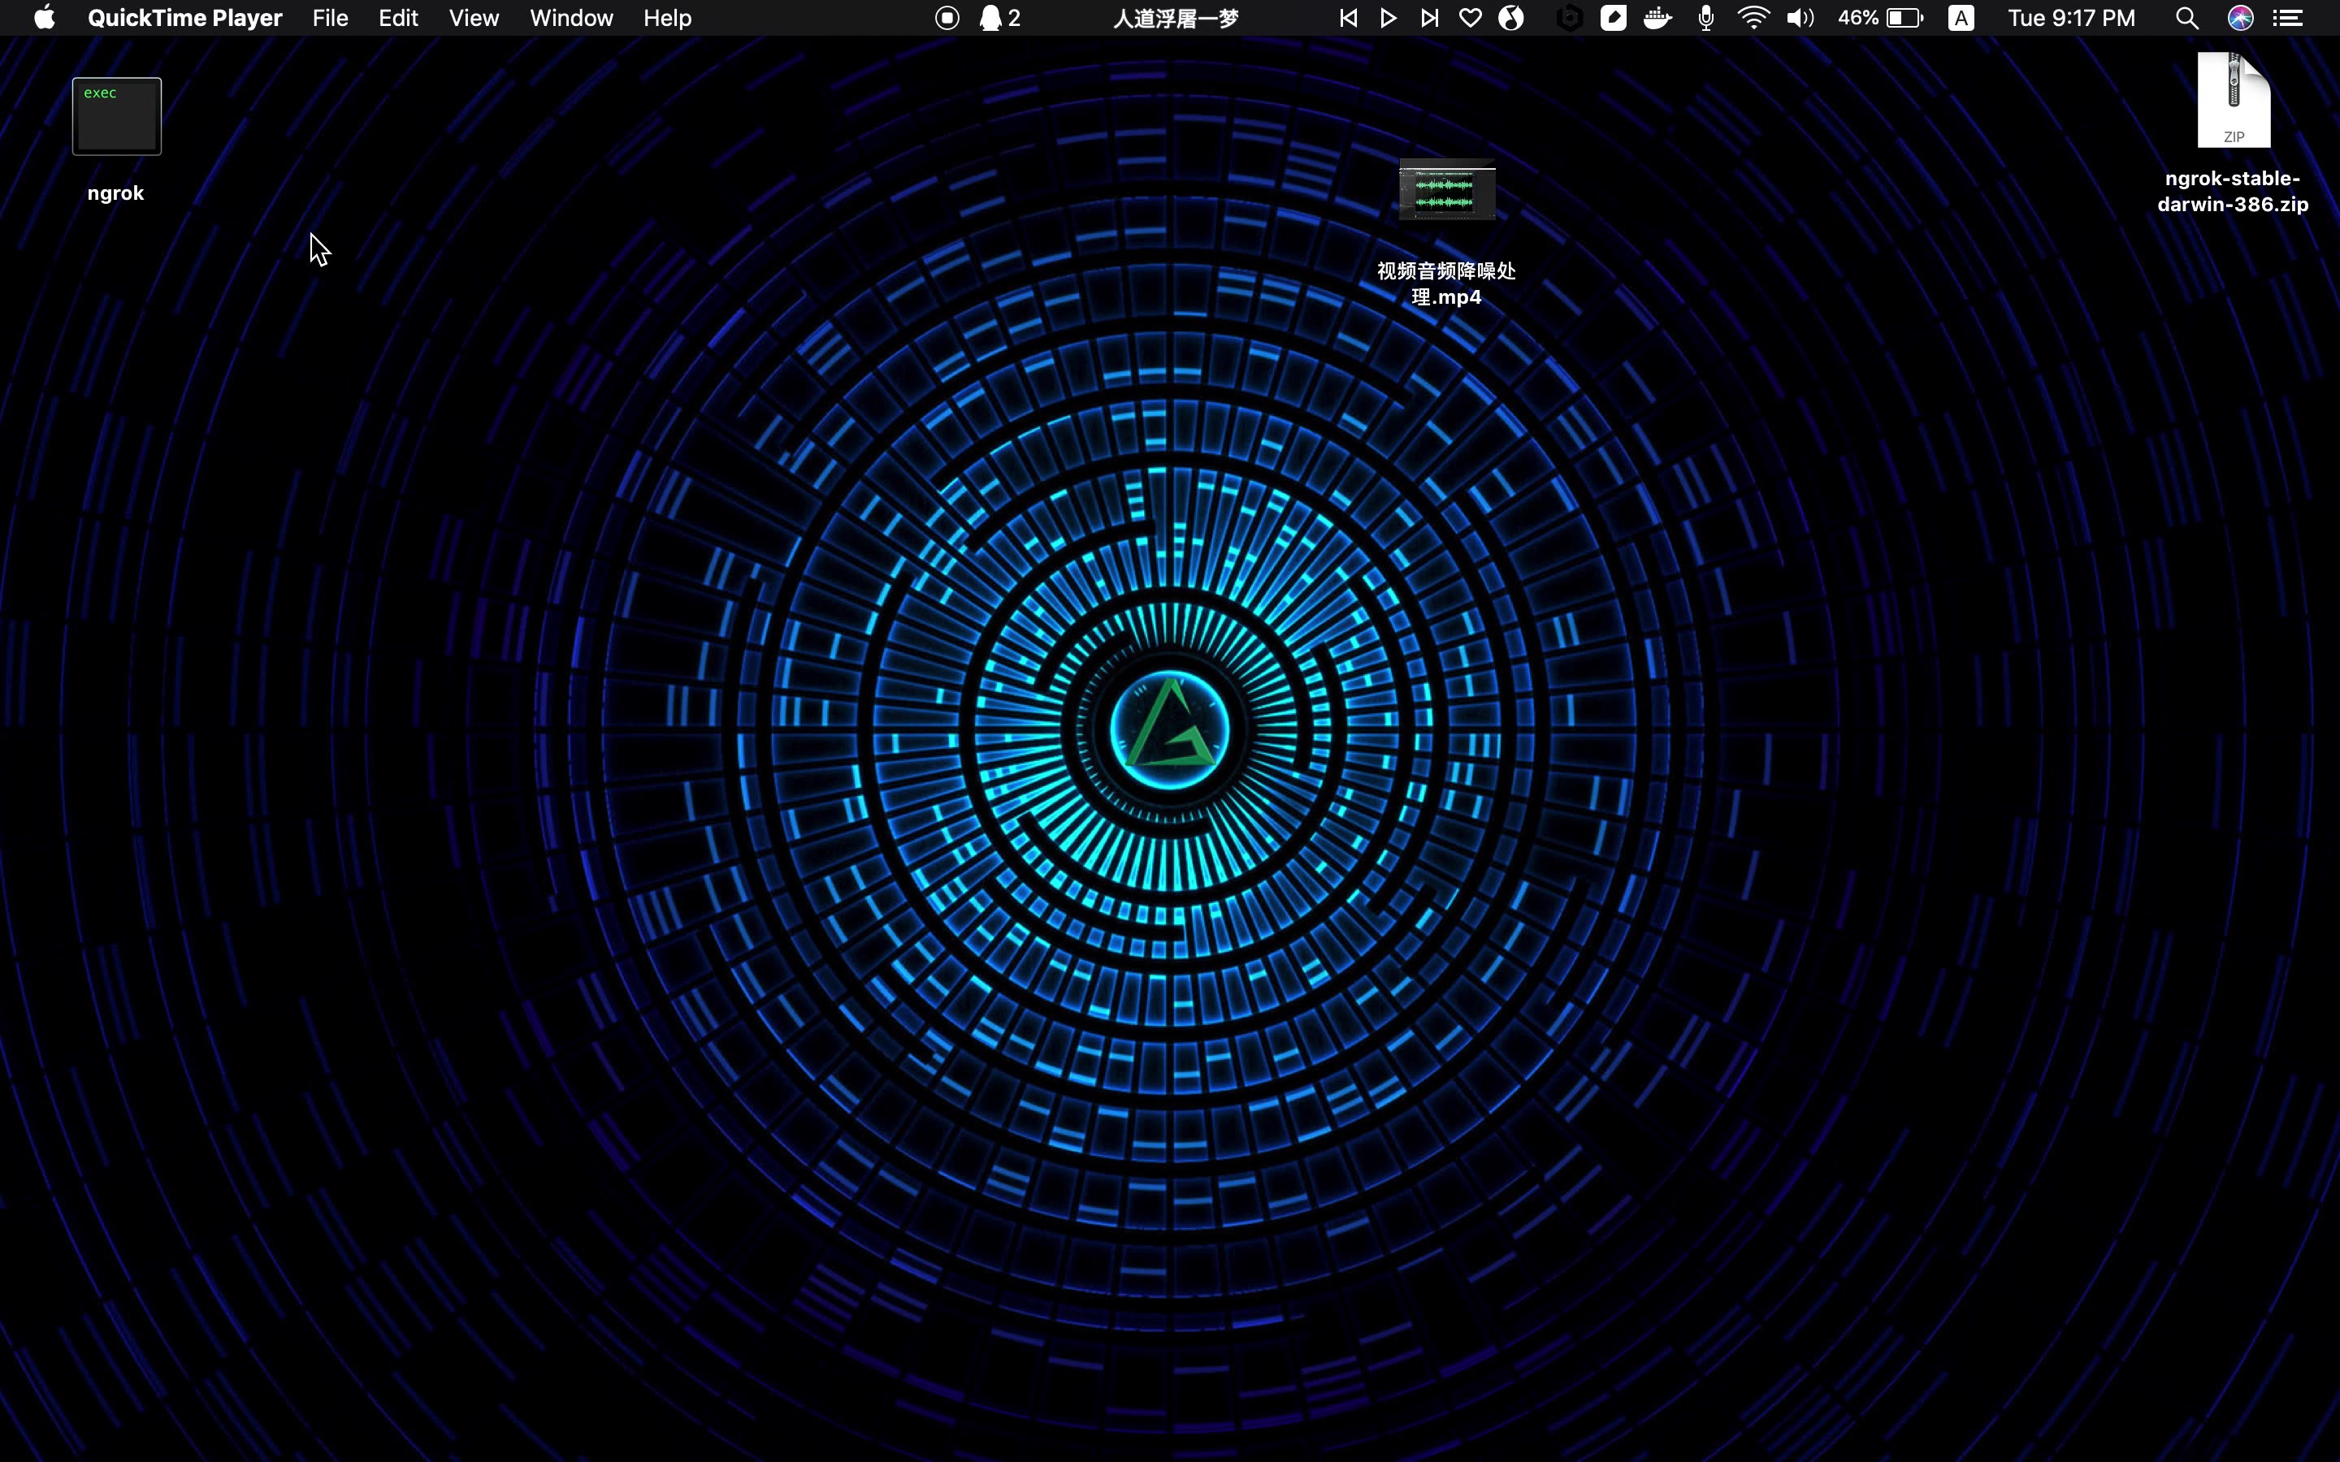This screenshot has width=2340, height=1462.
Task: Open the Edit menu
Action: pos(397,19)
